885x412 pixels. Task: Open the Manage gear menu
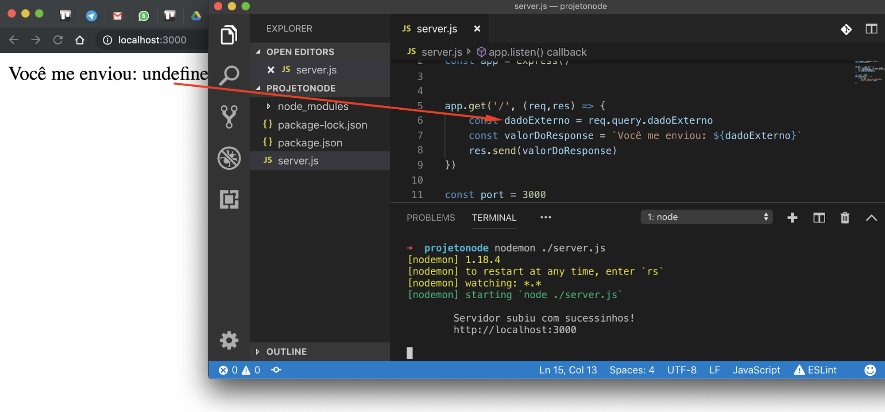tap(229, 340)
